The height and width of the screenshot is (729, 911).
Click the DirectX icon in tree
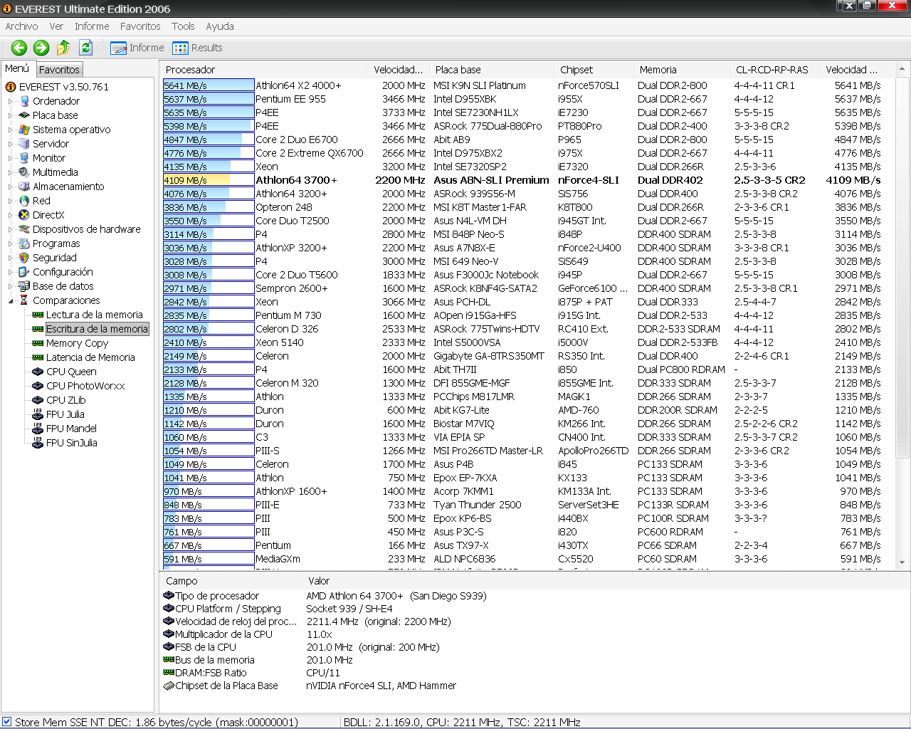coord(24,215)
